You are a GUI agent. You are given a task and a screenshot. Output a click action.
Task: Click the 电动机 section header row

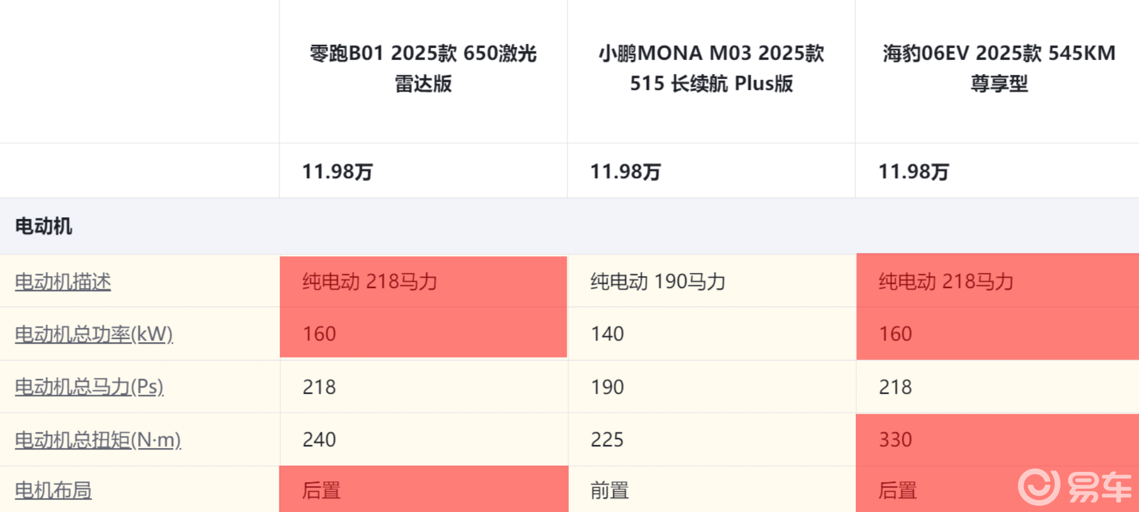pyautogui.click(x=43, y=226)
